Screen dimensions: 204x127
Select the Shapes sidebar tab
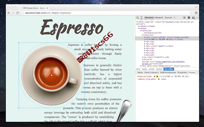coord(192,73)
